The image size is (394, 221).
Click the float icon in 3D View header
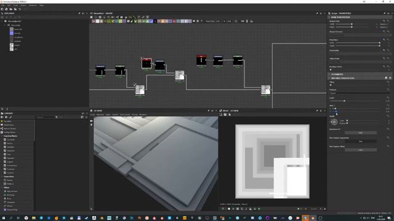tap(212, 110)
